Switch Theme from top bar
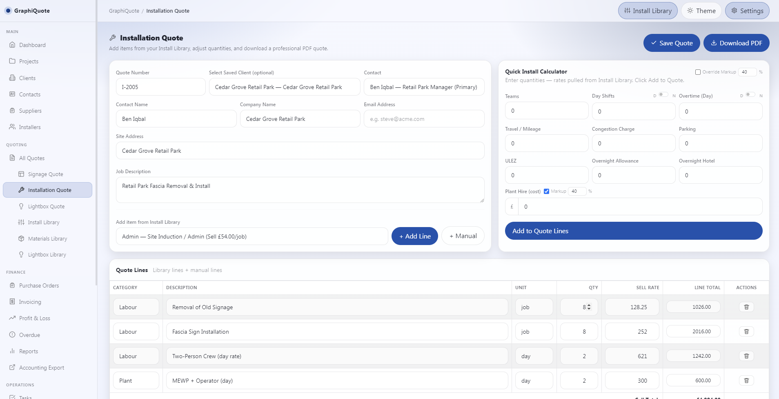This screenshot has height=399, width=779. coord(701,11)
